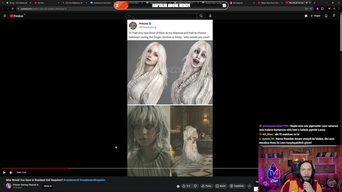342x192 pixels.
Task: Click the sparkle icon beside Oluştur
Action: pos(306,16)
